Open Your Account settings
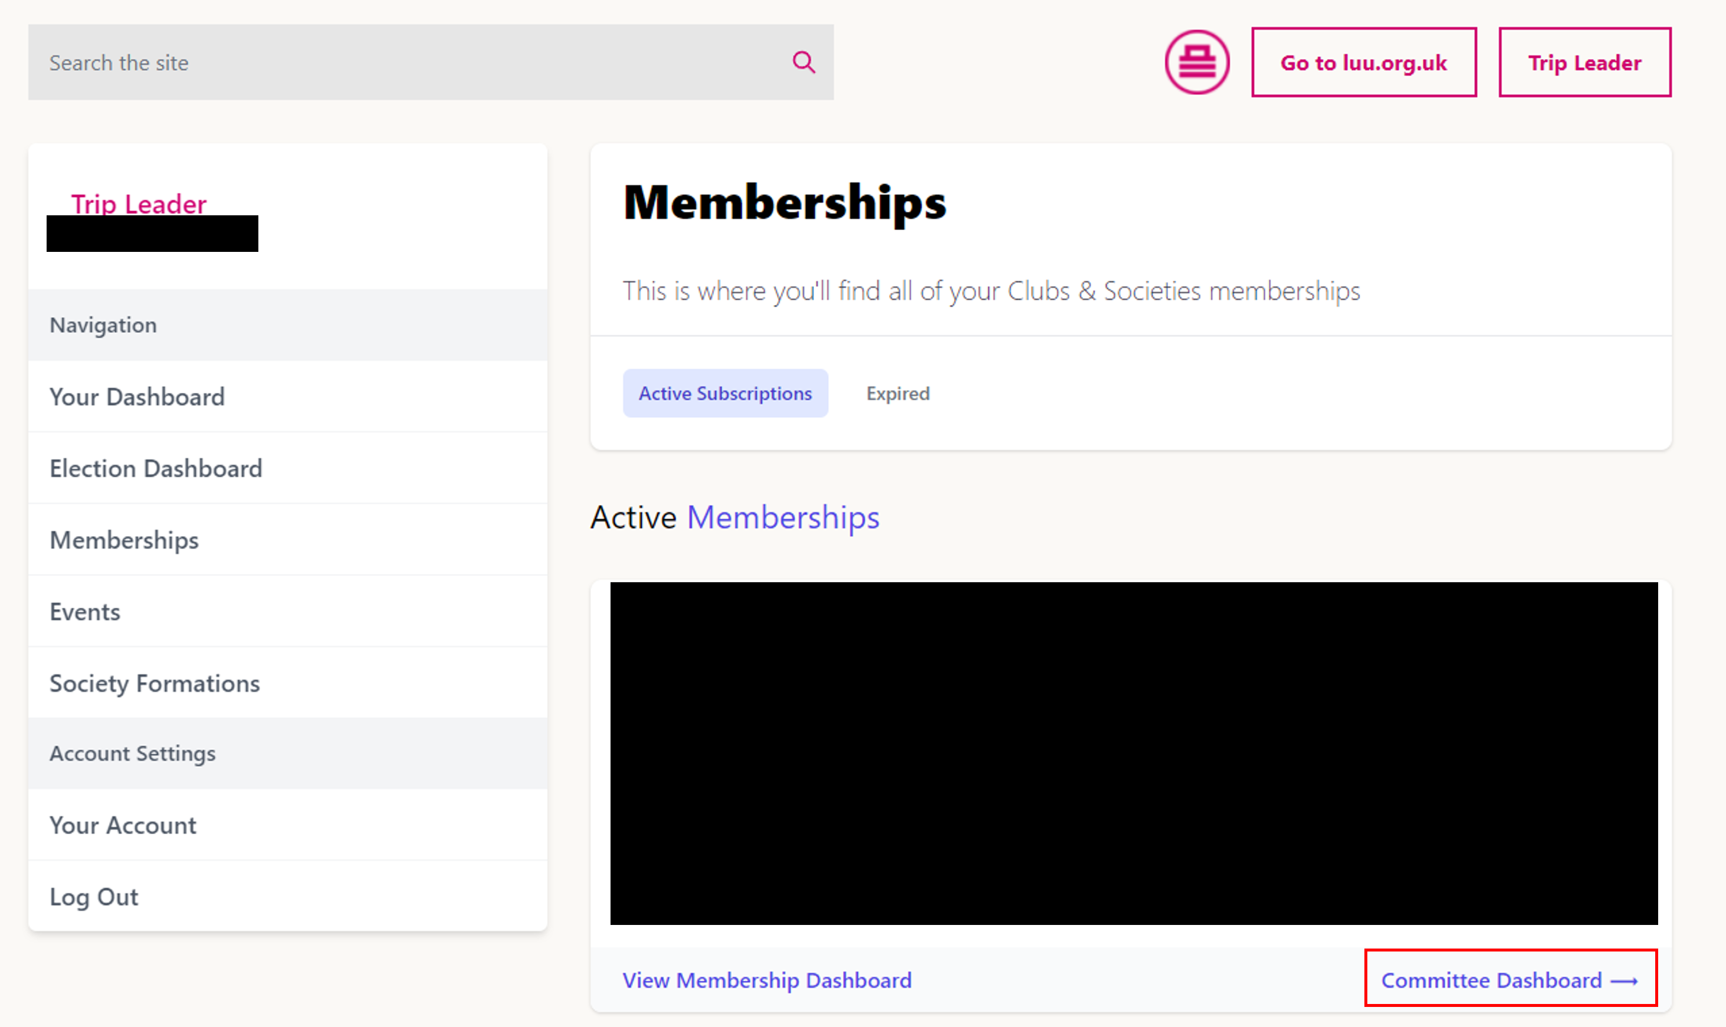The width and height of the screenshot is (1726, 1027). [x=123, y=825]
